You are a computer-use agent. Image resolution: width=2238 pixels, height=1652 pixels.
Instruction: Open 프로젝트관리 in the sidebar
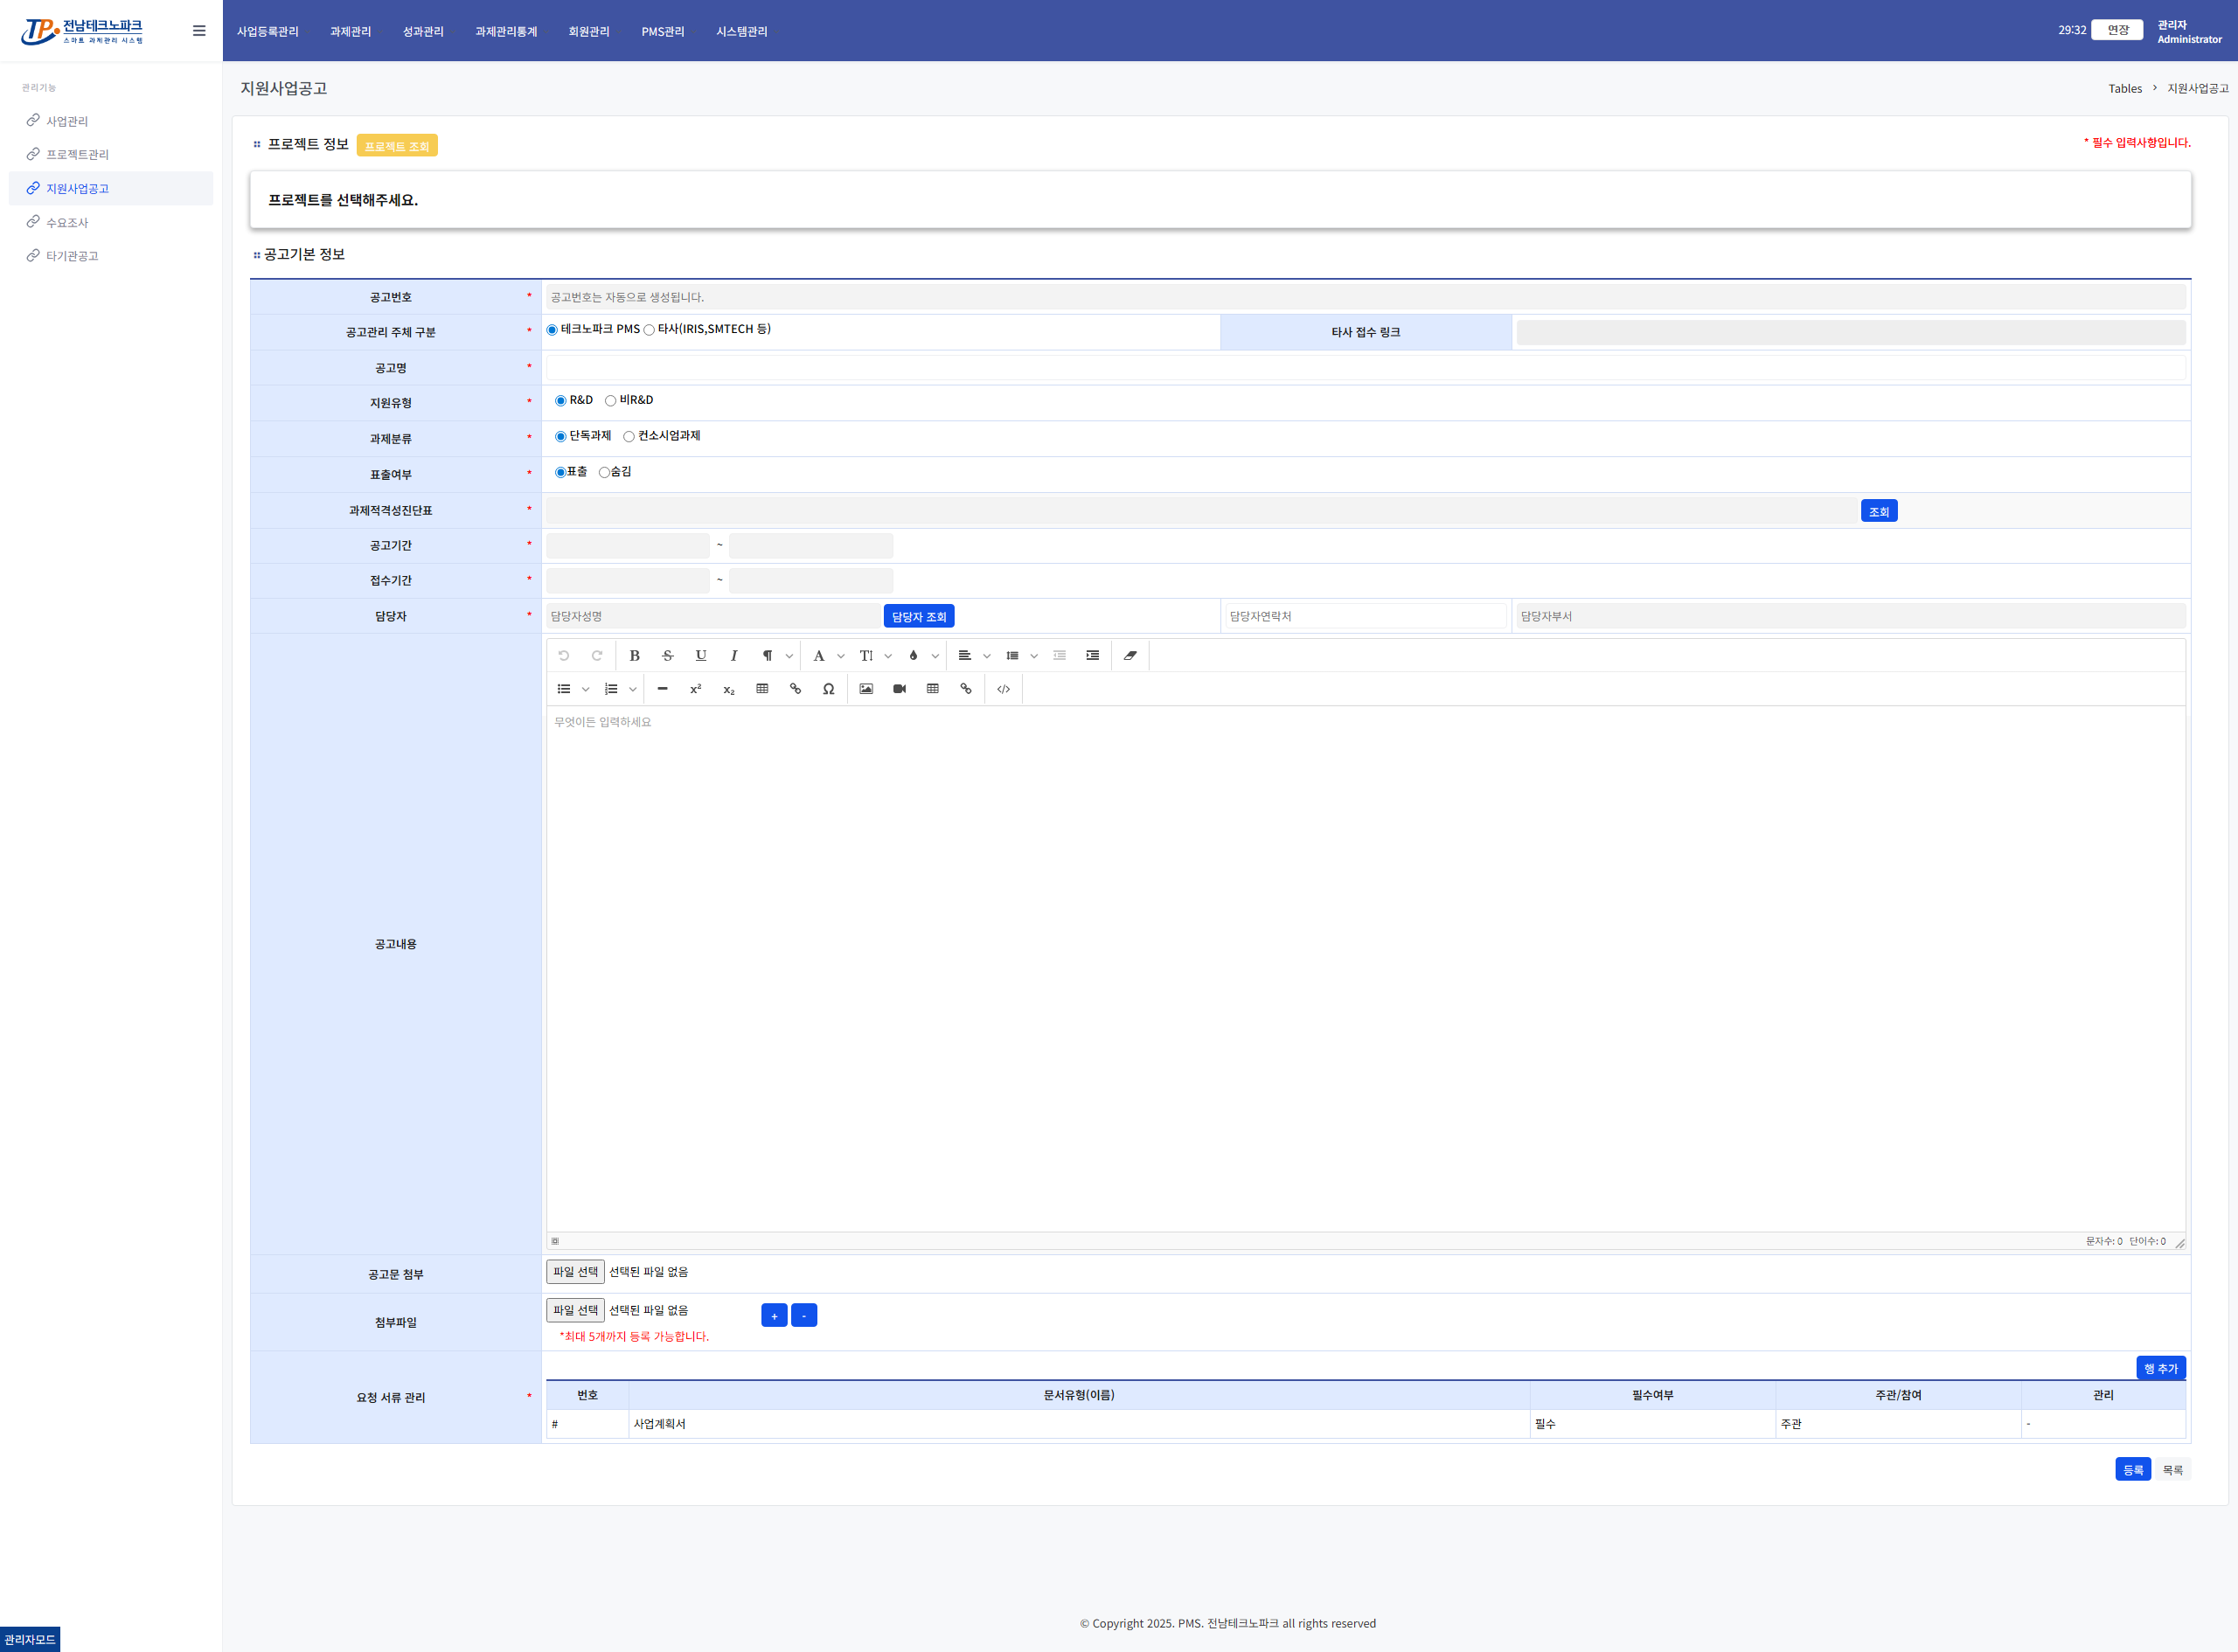tap(77, 154)
